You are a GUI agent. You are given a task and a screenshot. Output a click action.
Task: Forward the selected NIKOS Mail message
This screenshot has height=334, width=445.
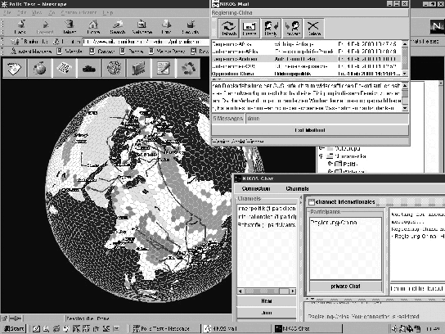coord(292,28)
